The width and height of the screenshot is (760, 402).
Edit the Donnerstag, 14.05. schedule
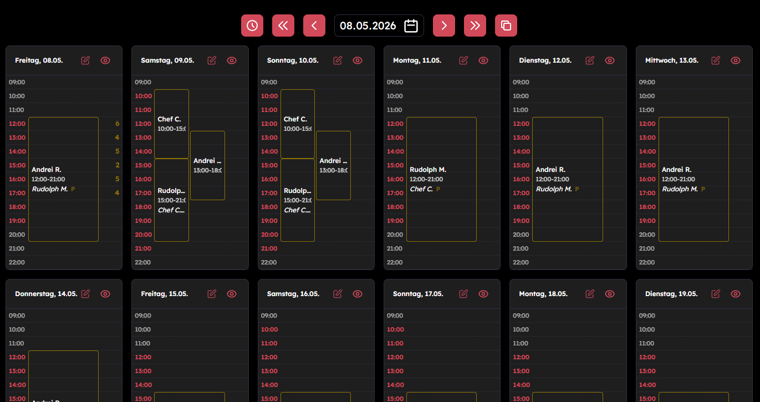pyautogui.click(x=85, y=294)
